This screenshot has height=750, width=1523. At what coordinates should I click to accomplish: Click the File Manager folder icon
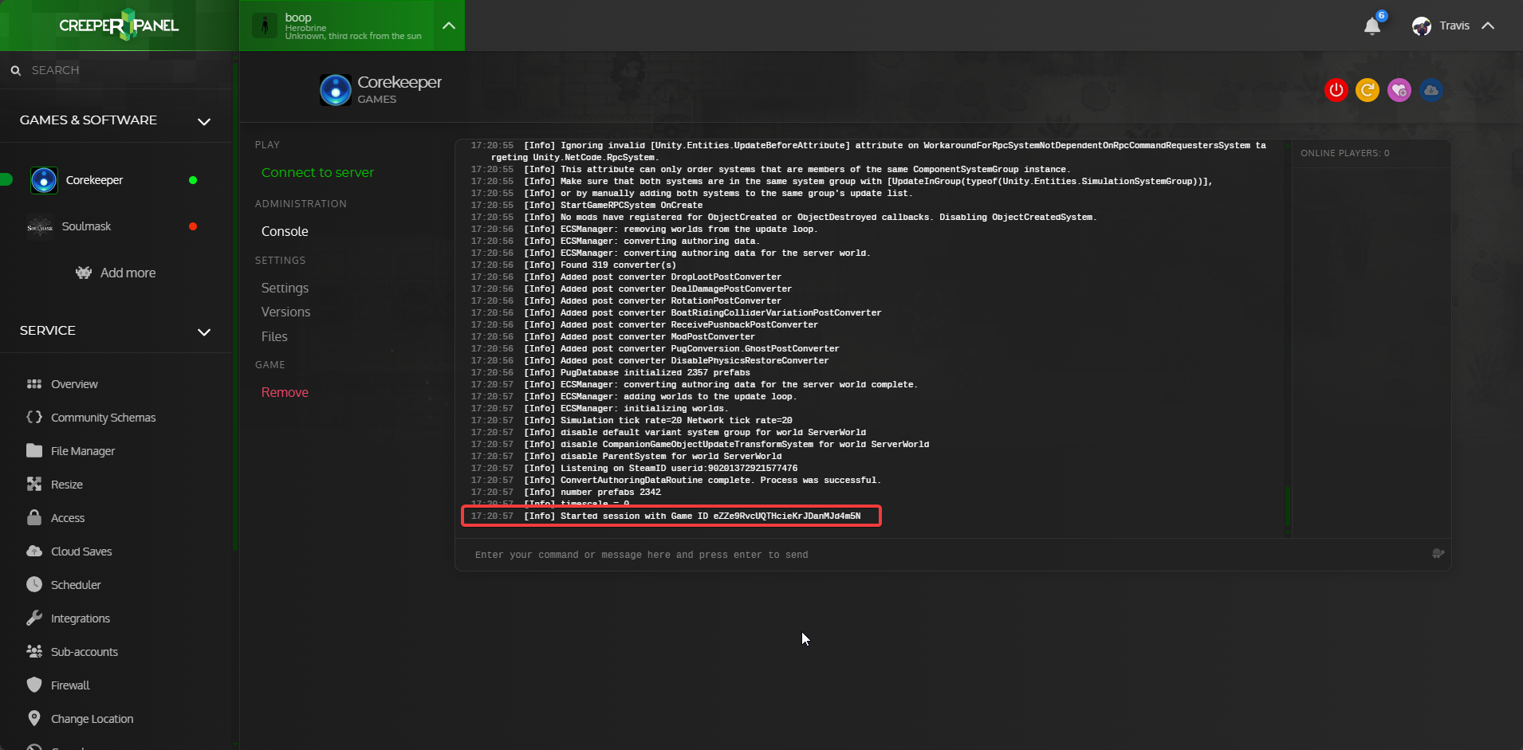[x=34, y=450]
